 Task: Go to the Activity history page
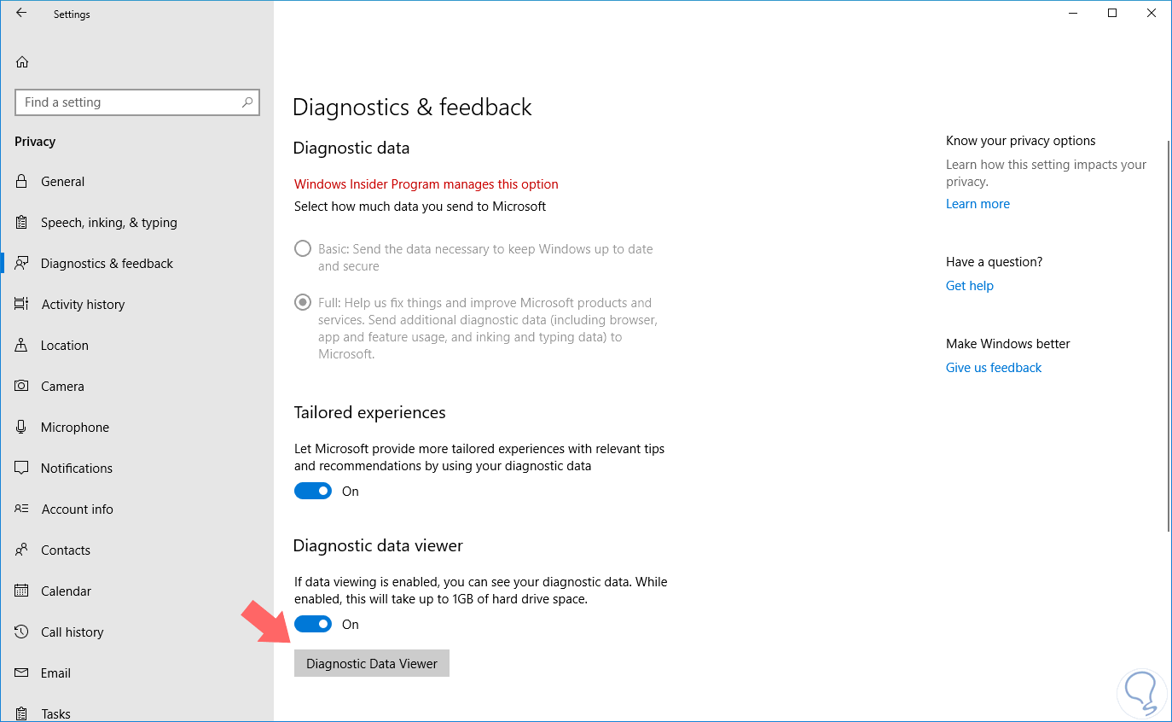click(136, 304)
